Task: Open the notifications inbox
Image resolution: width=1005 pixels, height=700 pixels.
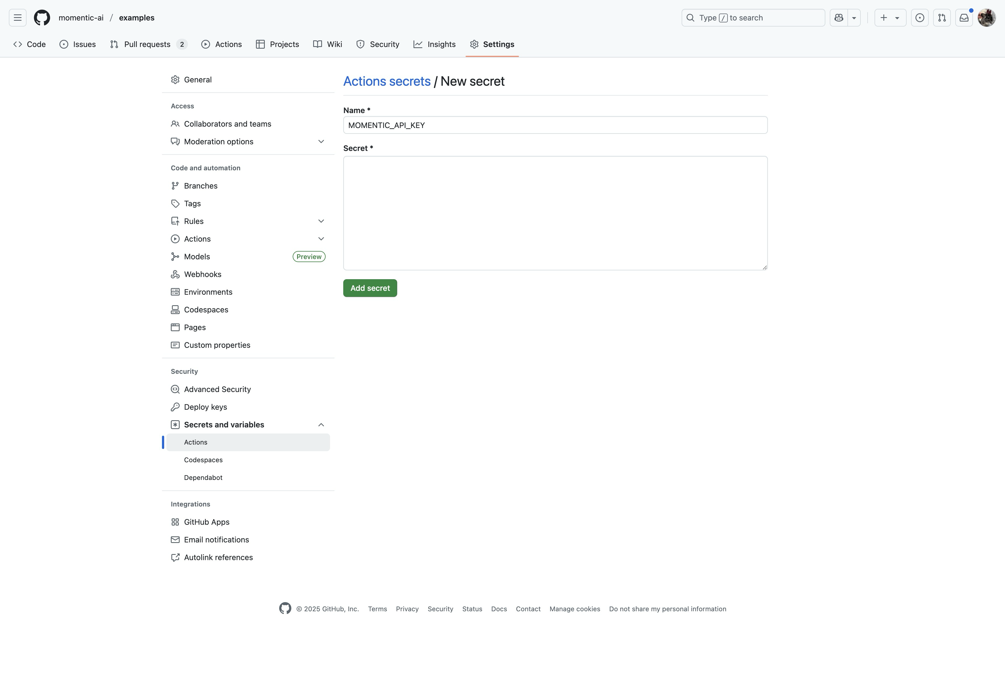Action: pos(964,17)
